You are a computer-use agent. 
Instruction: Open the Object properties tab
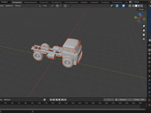tap(149, 76)
